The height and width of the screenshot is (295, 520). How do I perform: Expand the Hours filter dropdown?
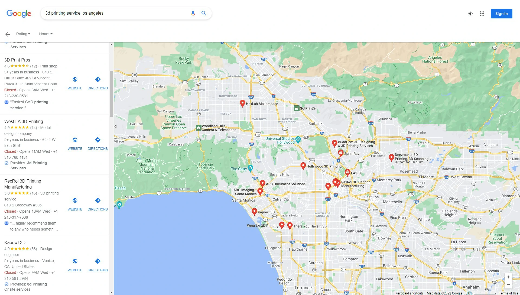tap(45, 34)
